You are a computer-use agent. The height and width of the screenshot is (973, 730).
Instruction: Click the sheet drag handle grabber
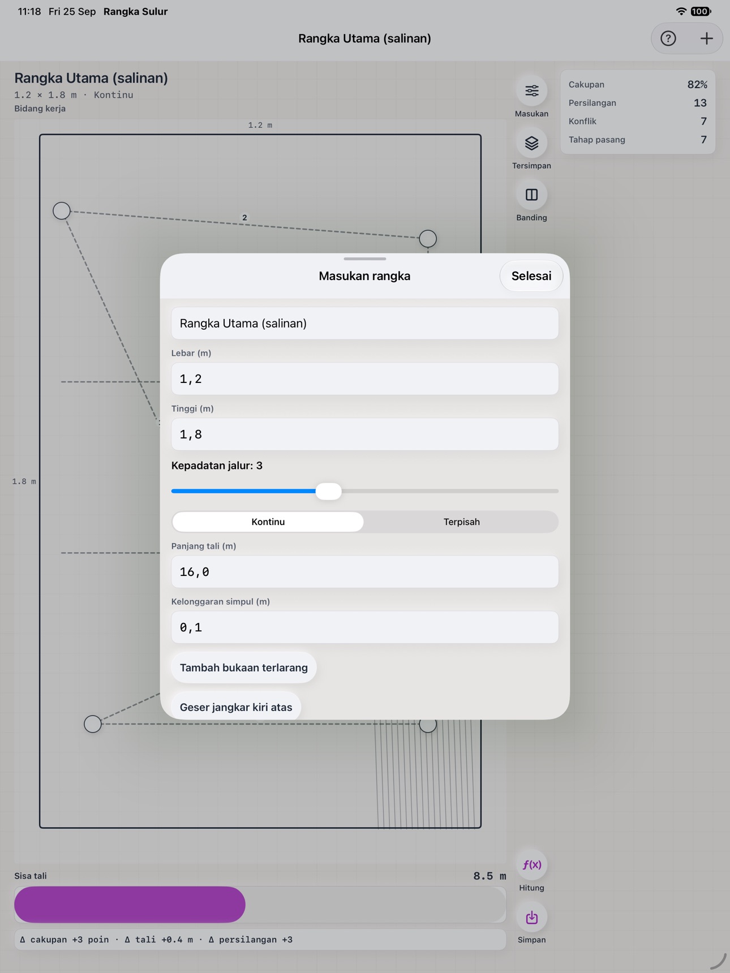365,259
